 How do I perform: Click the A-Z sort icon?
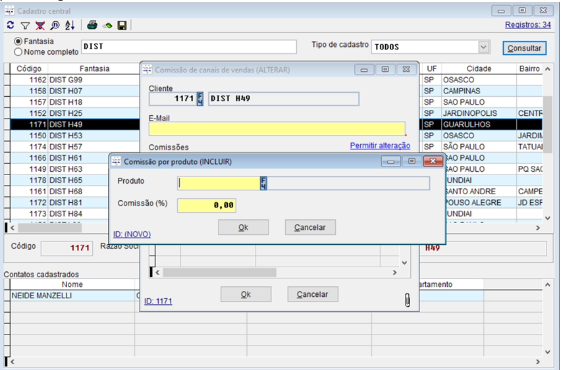coord(70,25)
